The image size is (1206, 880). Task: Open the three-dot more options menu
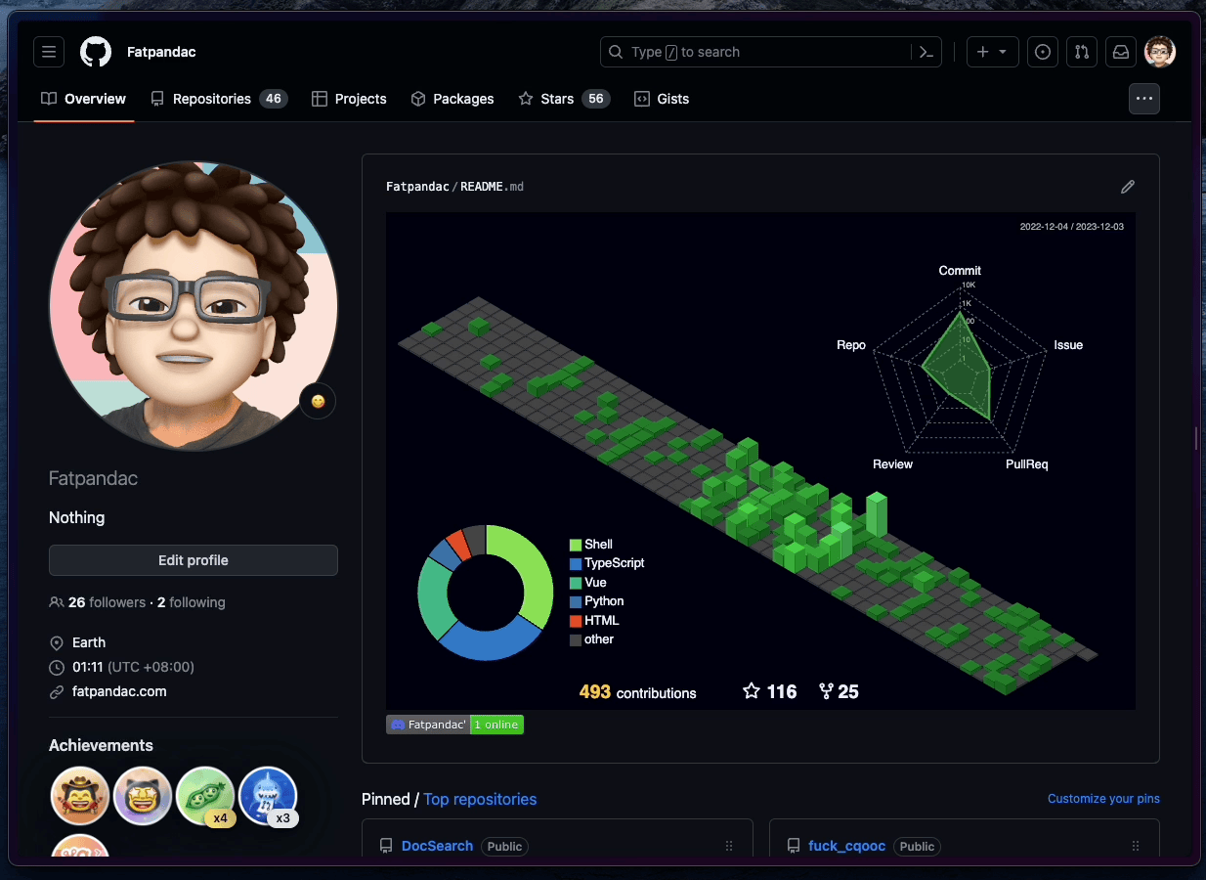(x=1143, y=99)
